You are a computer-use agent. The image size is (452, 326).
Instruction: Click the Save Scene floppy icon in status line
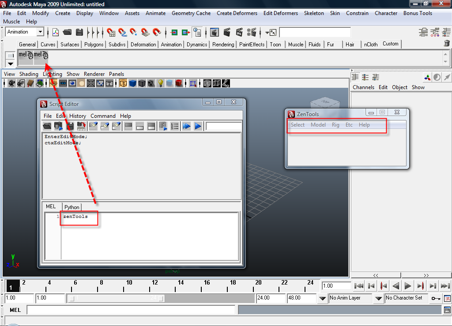pos(79,32)
